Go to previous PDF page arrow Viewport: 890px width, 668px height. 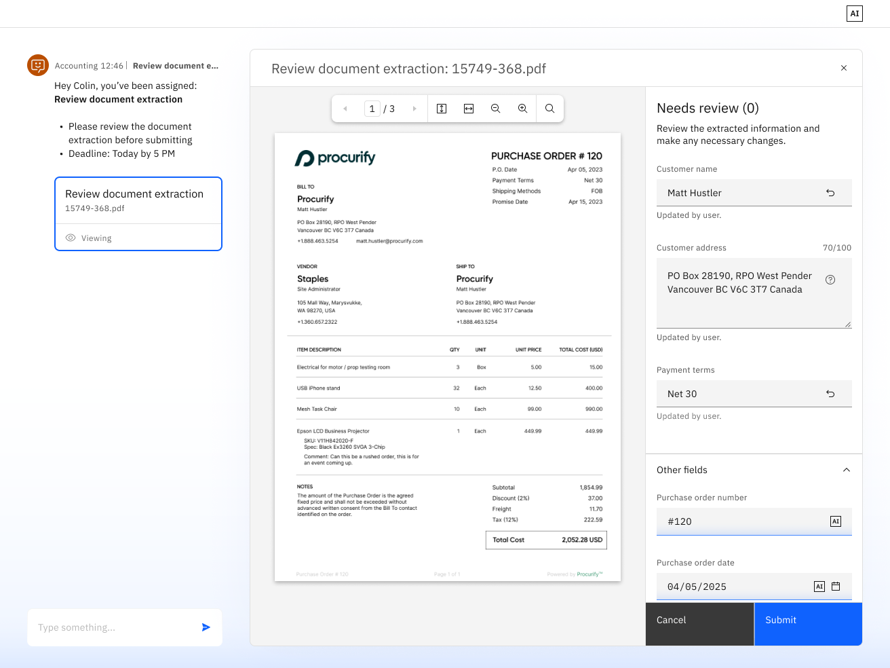(345, 109)
